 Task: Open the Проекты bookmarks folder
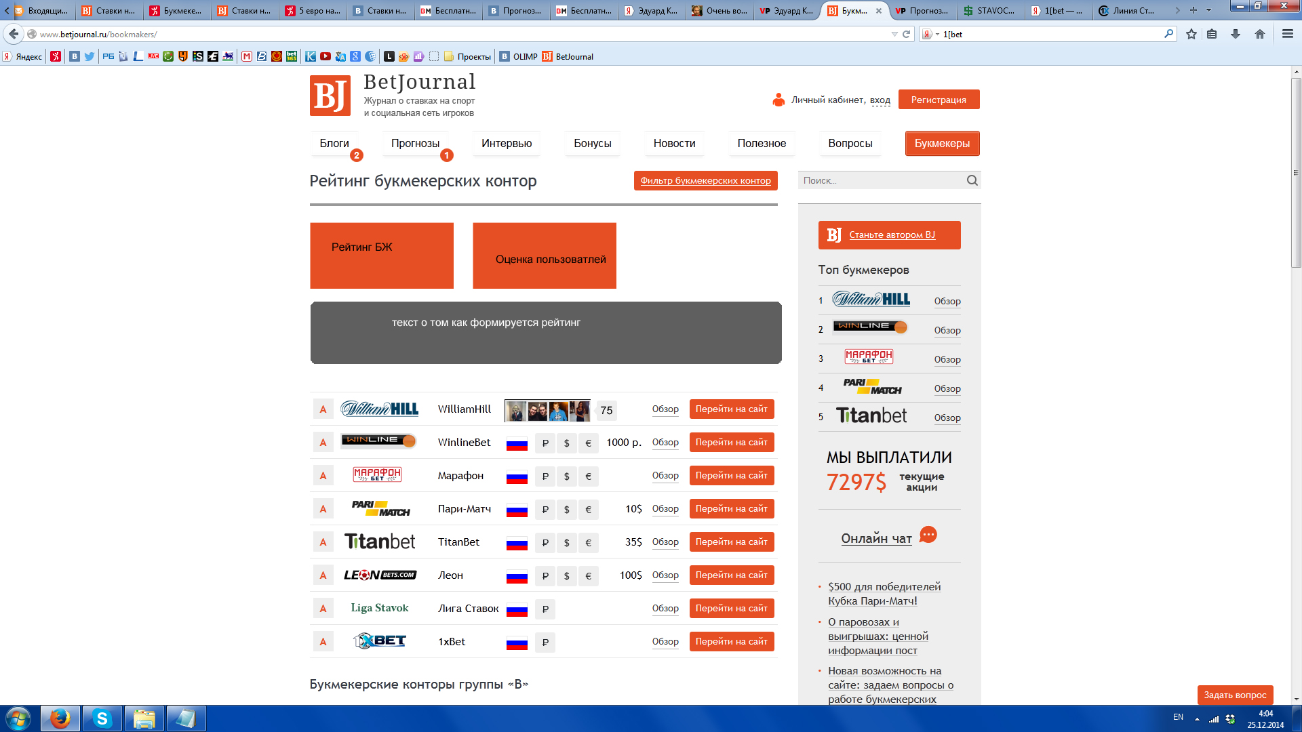point(467,56)
